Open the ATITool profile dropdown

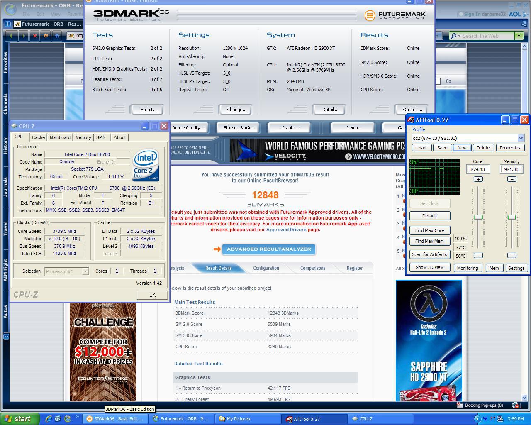[521, 138]
